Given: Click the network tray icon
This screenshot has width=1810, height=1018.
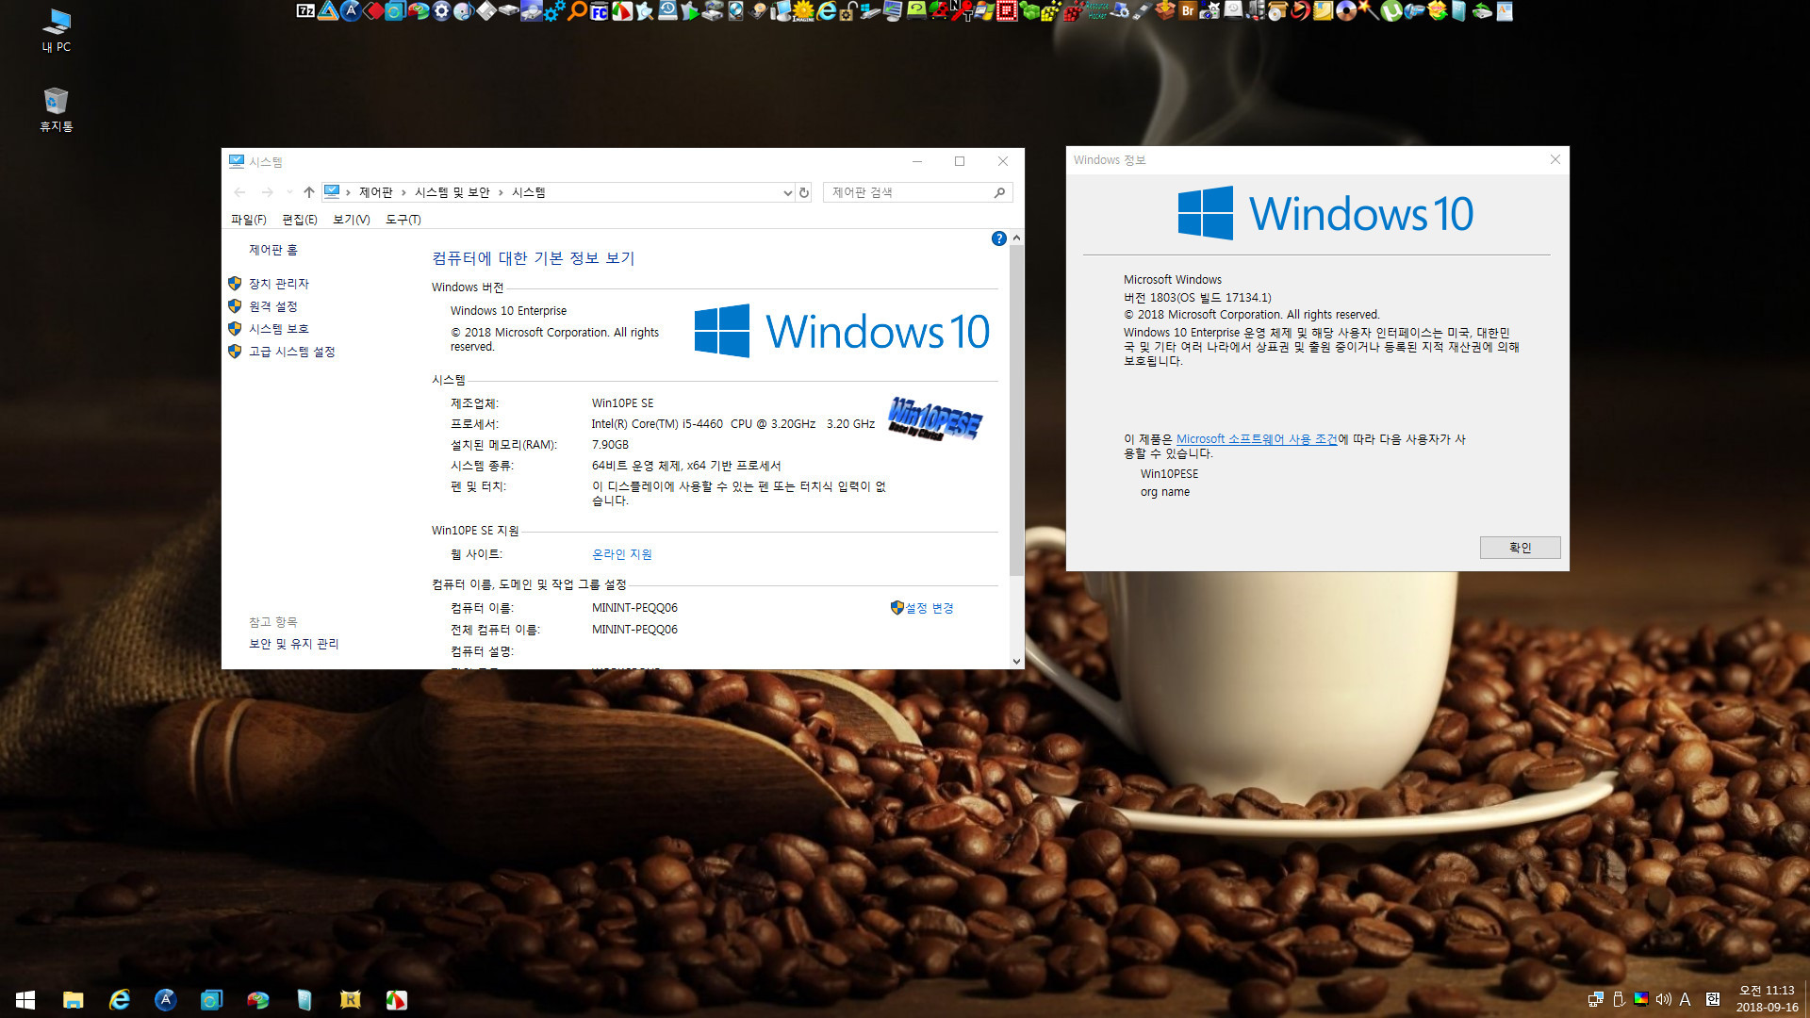Looking at the screenshot, I should click(x=1595, y=999).
